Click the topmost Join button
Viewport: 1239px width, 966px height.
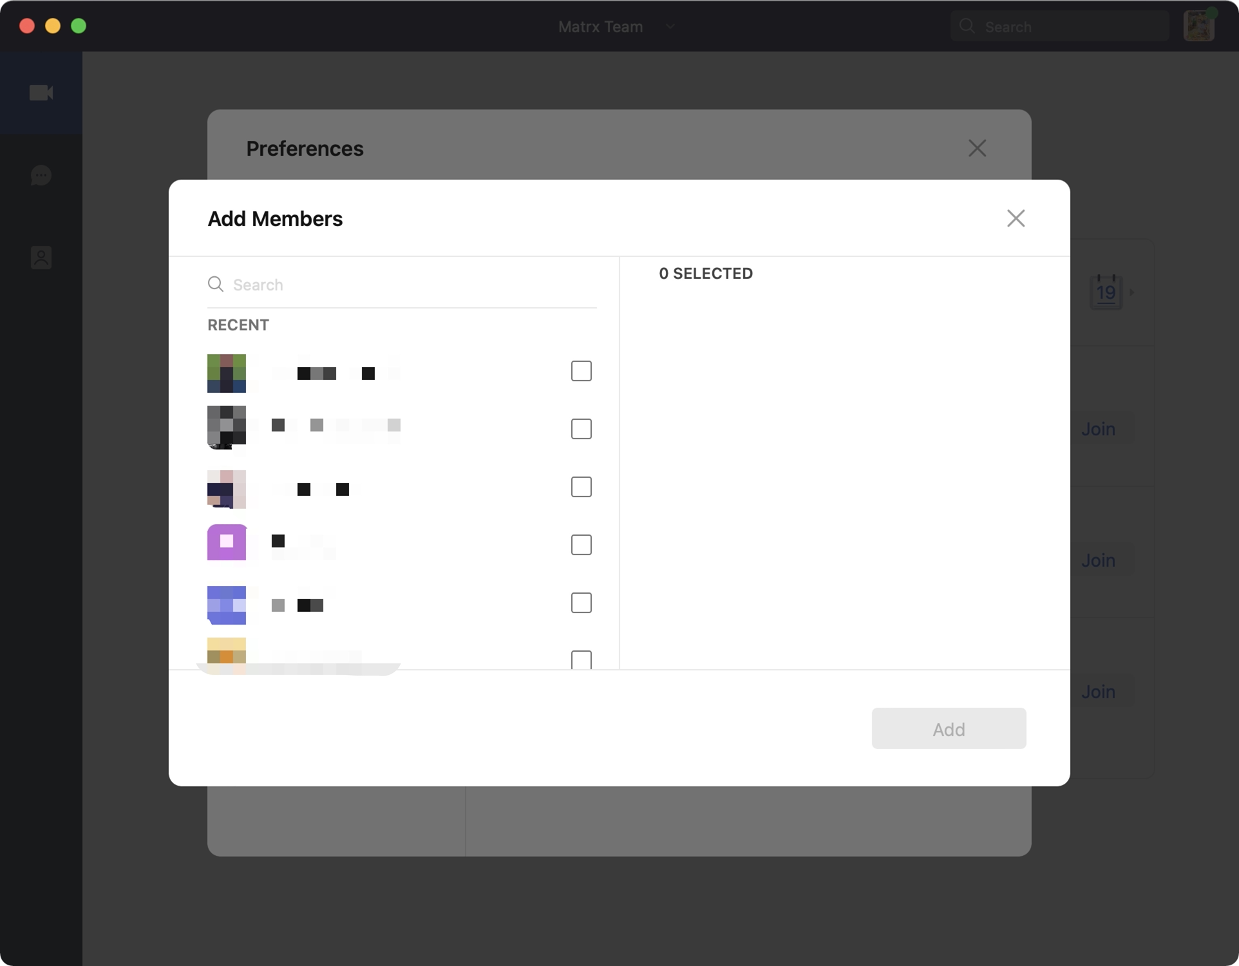click(x=1098, y=429)
